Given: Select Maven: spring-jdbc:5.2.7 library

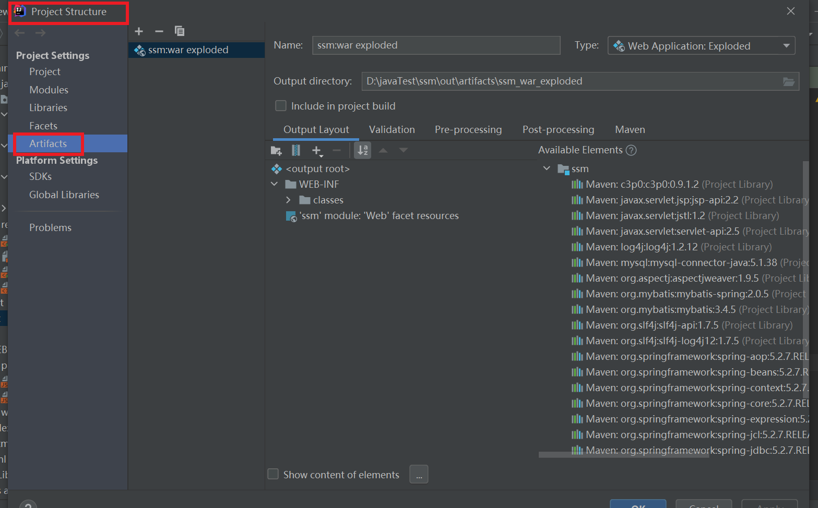Looking at the screenshot, I should pos(690,450).
